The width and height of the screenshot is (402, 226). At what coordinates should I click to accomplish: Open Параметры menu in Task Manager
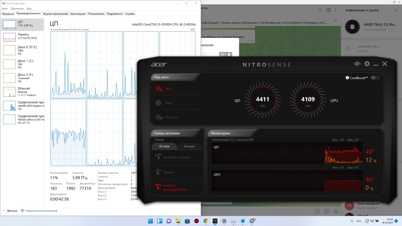pos(17,8)
